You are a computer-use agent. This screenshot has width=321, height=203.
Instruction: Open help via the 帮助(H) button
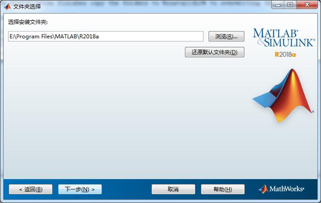tap(223, 189)
